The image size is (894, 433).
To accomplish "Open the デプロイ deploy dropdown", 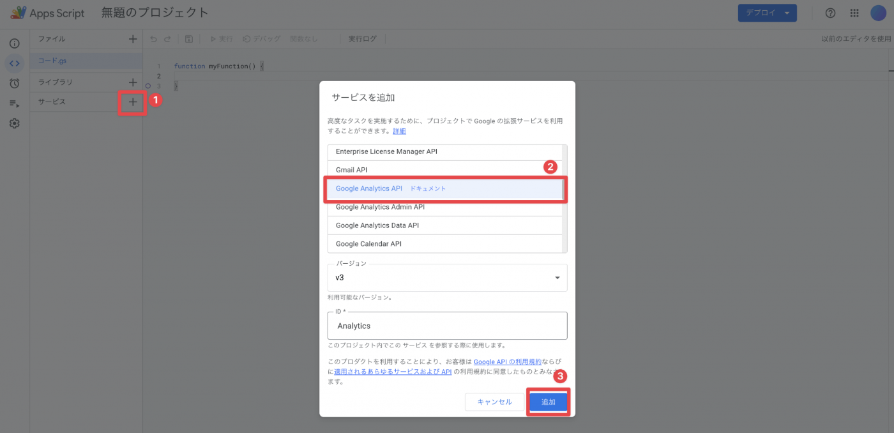I will pyautogui.click(x=767, y=13).
